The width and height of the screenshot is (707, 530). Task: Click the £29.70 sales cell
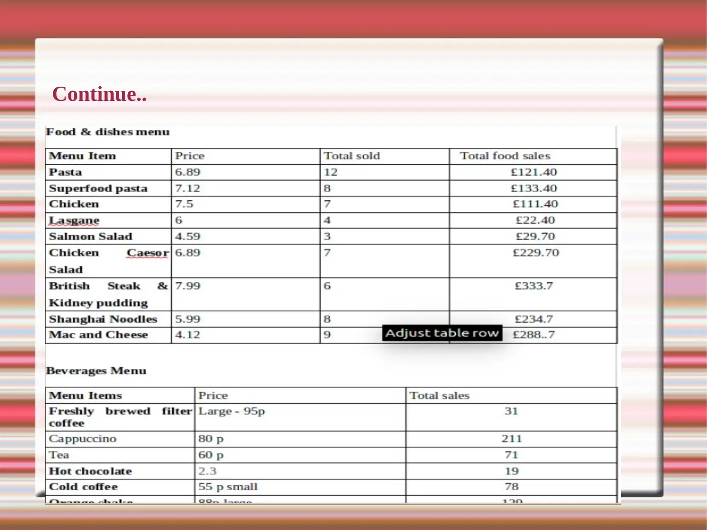[x=533, y=237]
